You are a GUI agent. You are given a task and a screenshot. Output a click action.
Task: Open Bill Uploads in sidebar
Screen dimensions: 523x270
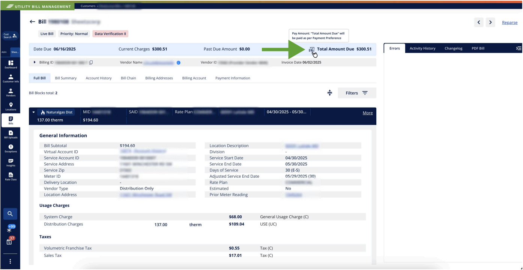(x=10, y=135)
